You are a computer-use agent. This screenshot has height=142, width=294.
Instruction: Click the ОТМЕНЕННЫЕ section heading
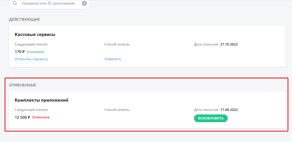[x=23, y=85]
